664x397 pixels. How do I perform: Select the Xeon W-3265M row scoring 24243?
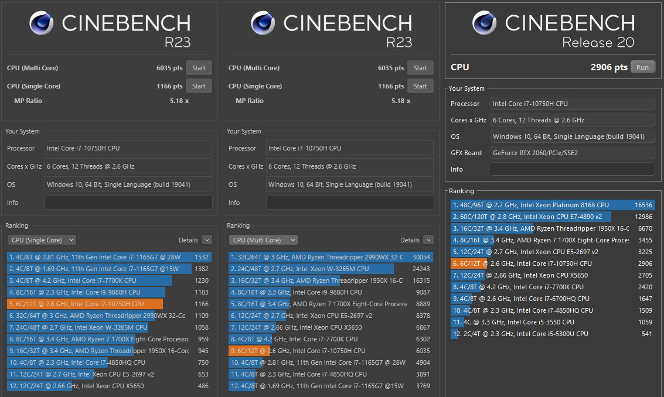click(331, 269)
